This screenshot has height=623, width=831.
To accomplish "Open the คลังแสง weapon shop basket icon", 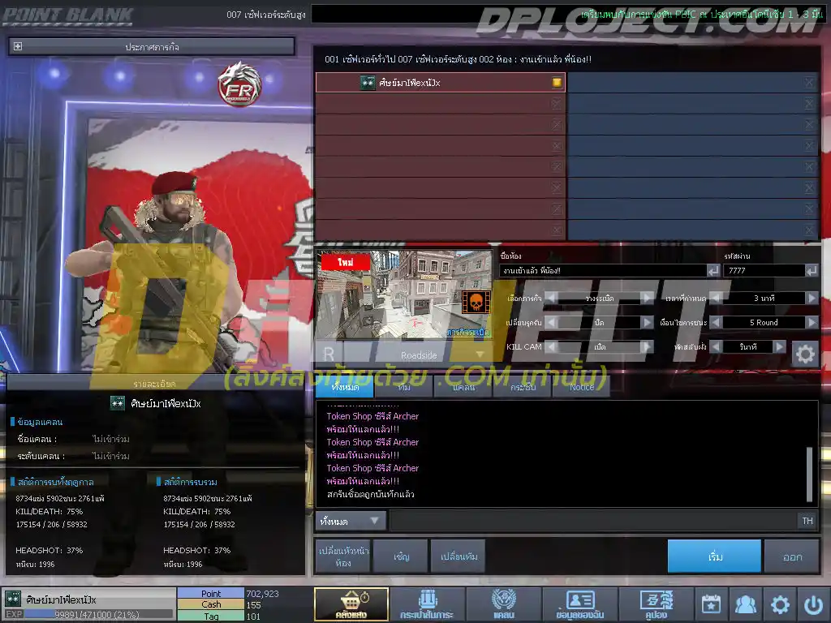I will point(351,604).
